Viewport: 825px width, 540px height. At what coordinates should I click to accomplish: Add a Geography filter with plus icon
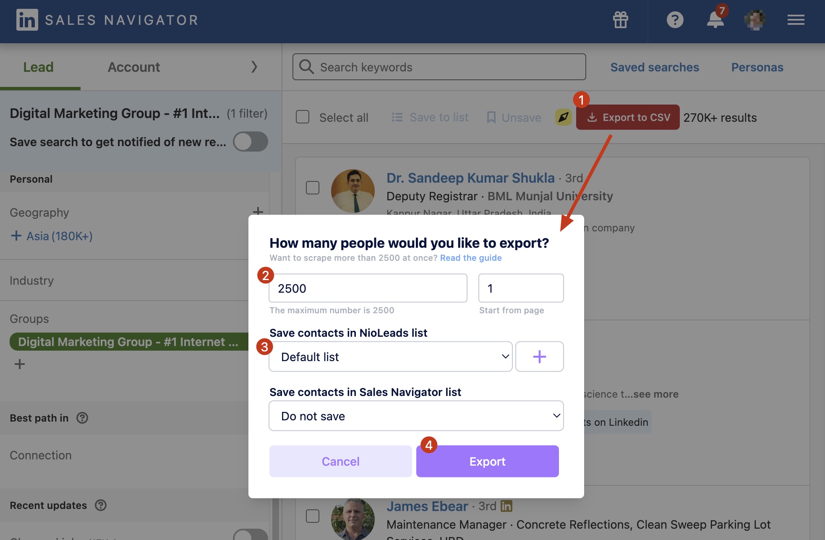tap(258, 211)
